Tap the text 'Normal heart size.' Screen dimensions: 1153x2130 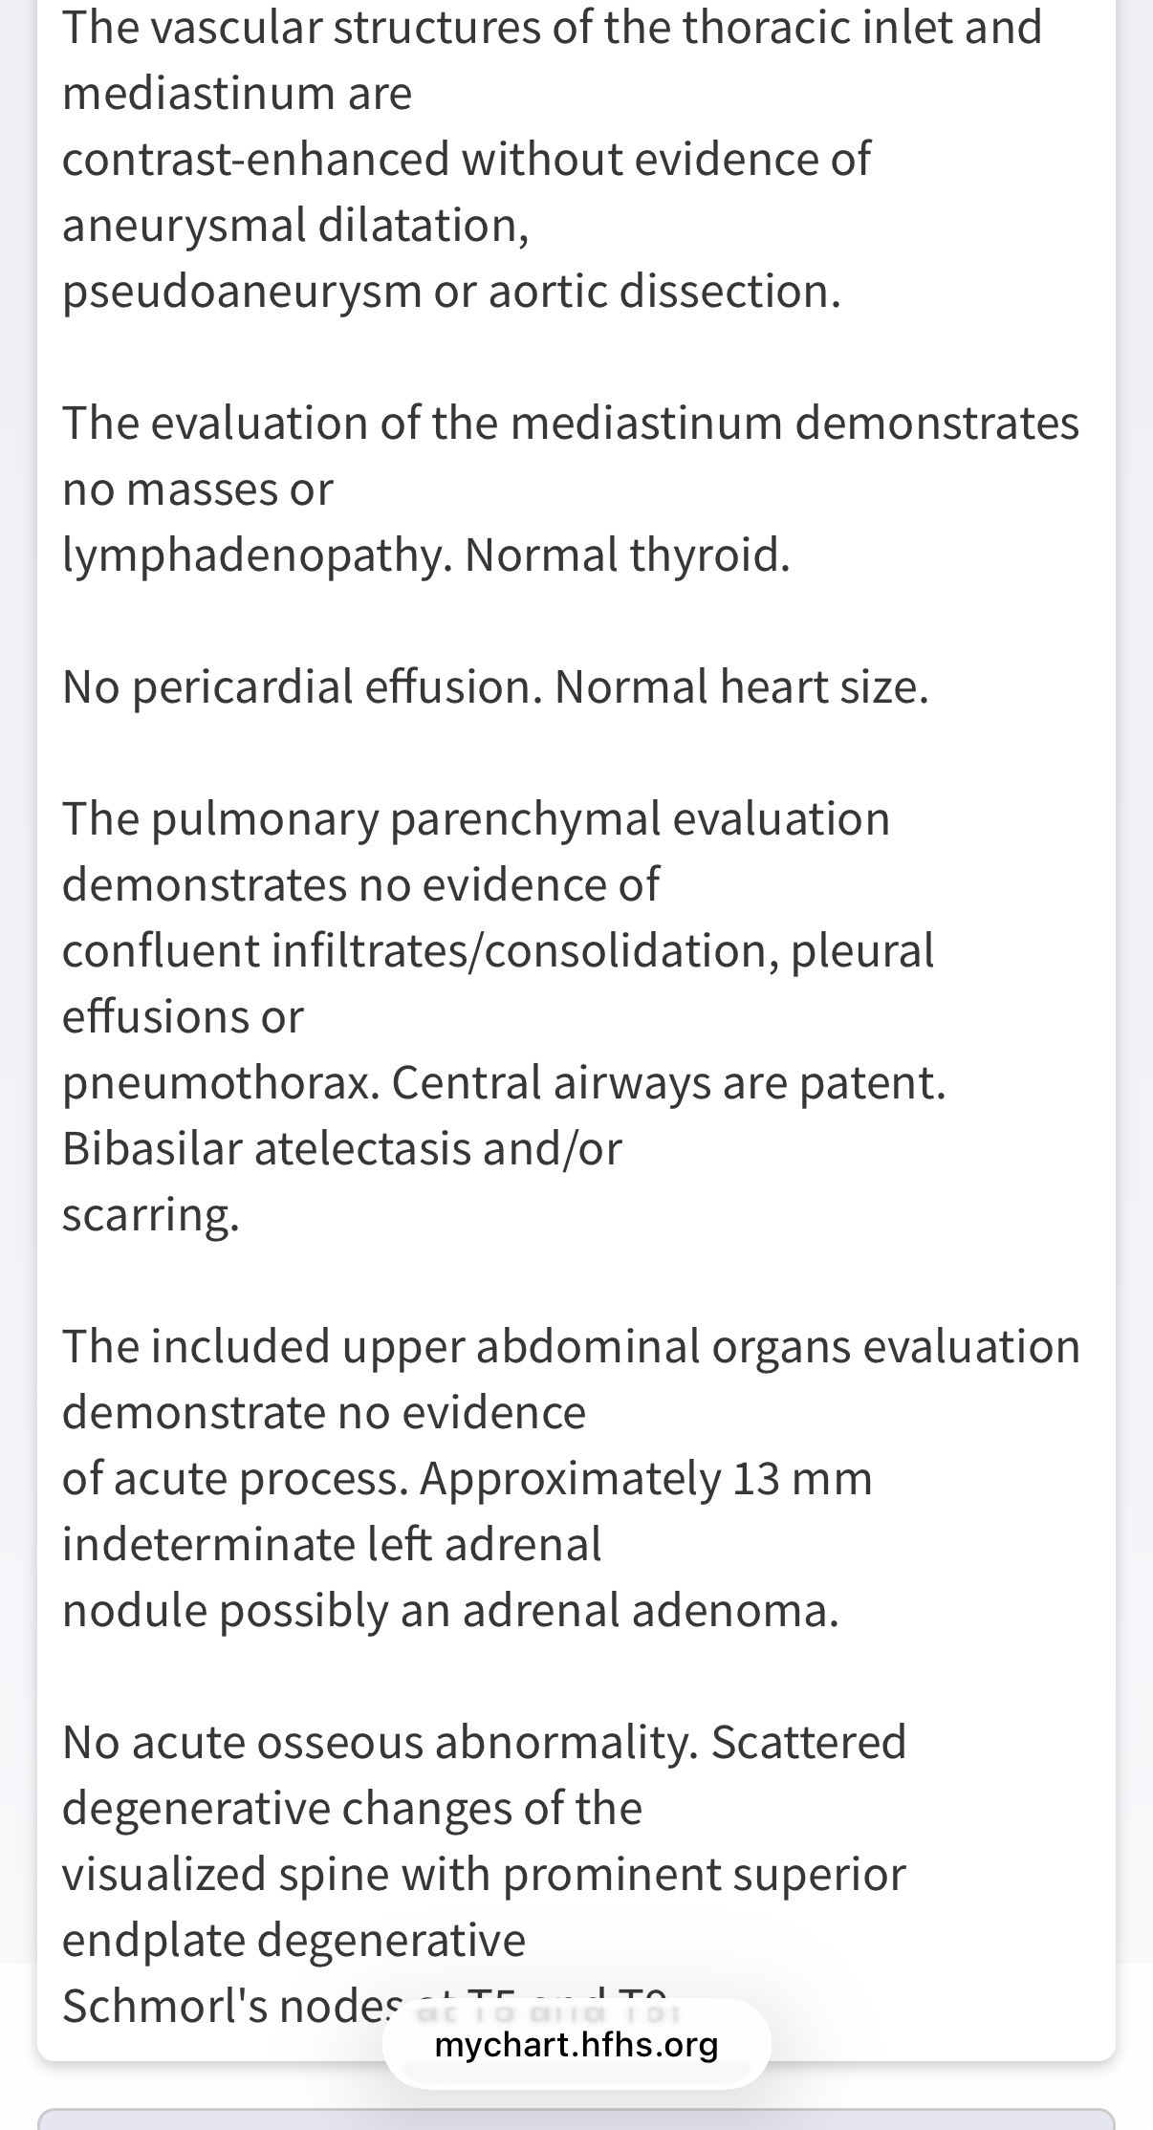coord(741,686)
